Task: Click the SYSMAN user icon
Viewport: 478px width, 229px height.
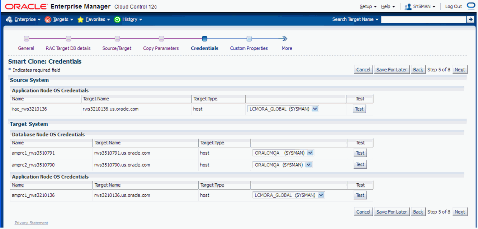Action: pos(408,6)
